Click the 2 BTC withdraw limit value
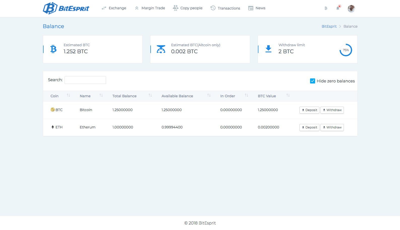400x230 pixels. pyautogui.click(x=286, y=52)
